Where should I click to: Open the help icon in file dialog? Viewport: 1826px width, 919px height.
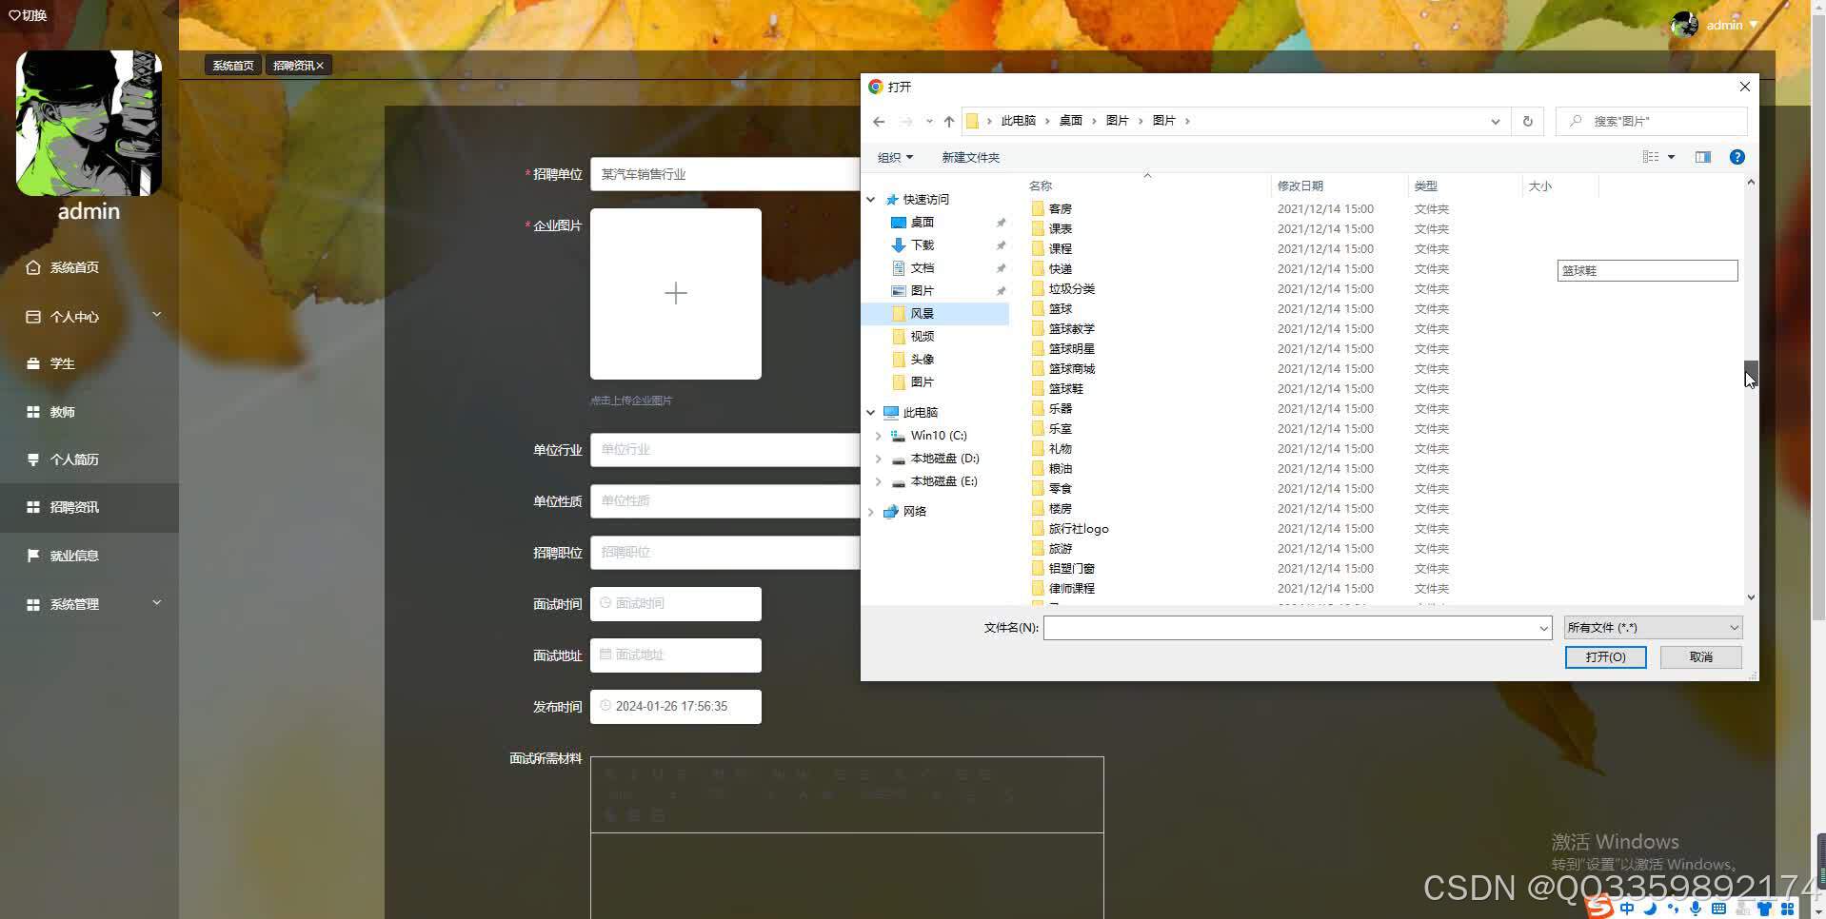tap(1737, 157)
